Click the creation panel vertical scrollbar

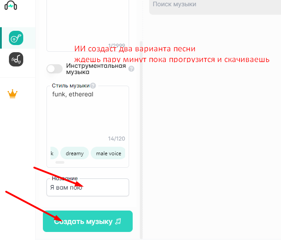pyautogui.click(x=141, y=140)
